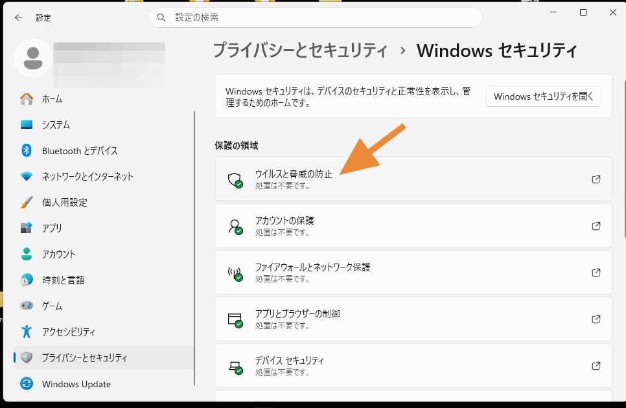This screenshot has height=408, width=626.
Task: Maximize the Settings window
Action: pos(583,12)
